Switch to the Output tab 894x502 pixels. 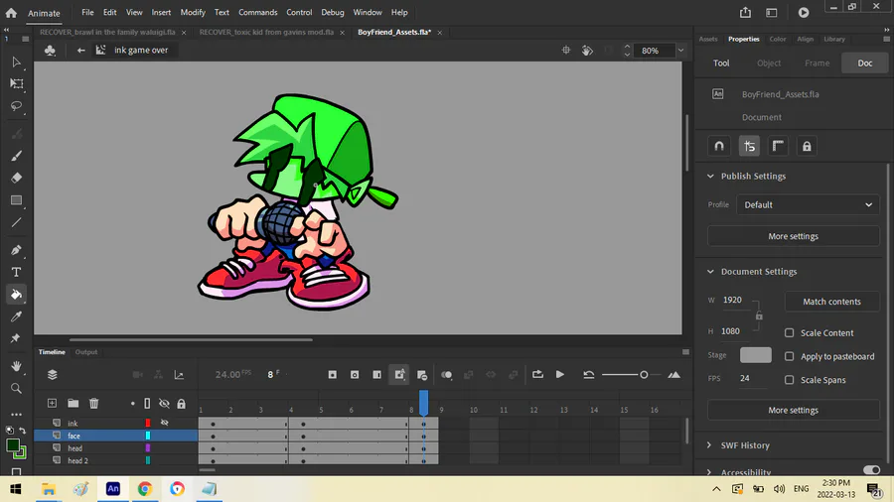point(86,352)
